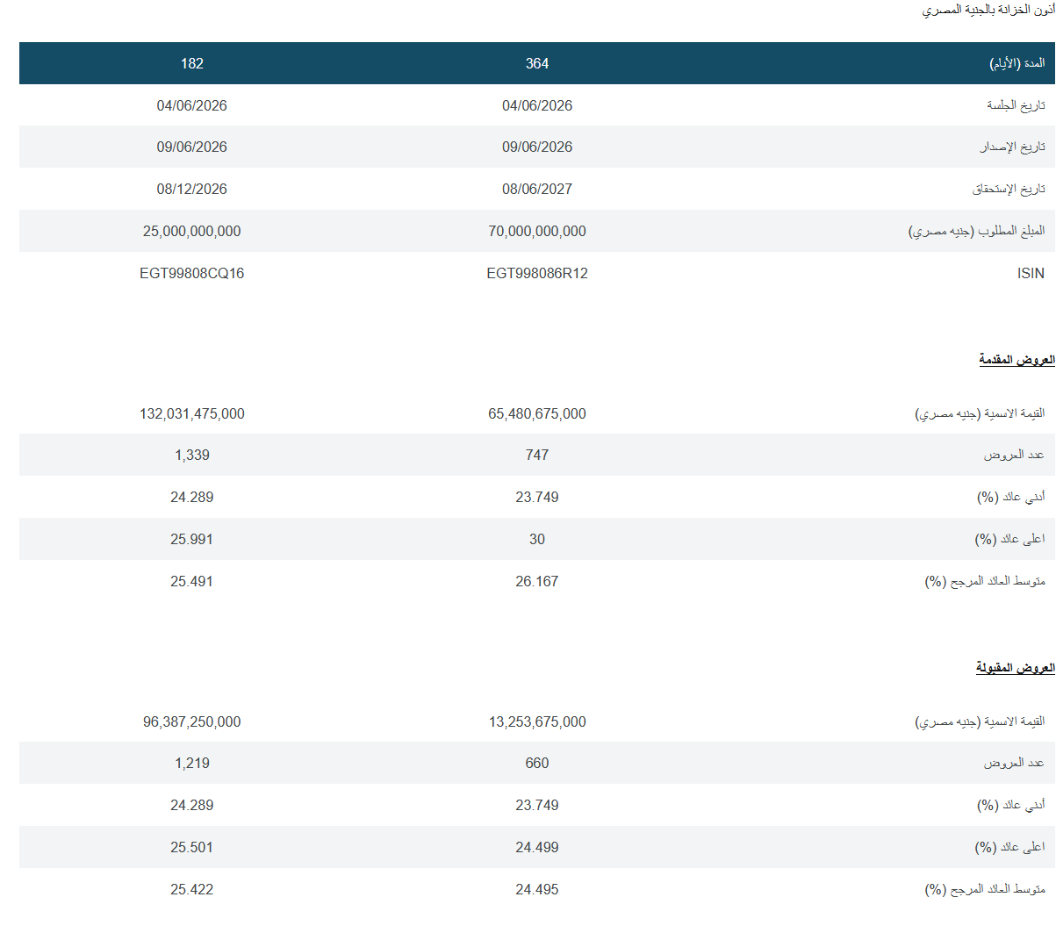Image resolution: width=1056 pixels, height=933 pixels.
Task: Click submitted bids count "747"
Action: coord(537,455)
